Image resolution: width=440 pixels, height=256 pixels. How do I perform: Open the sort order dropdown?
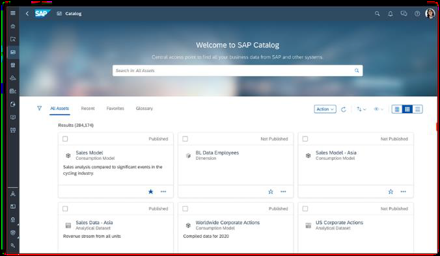tap(361, 109)
